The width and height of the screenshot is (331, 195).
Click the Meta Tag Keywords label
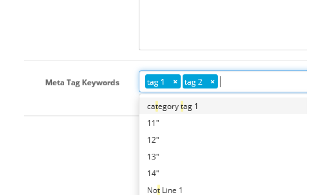82,82
